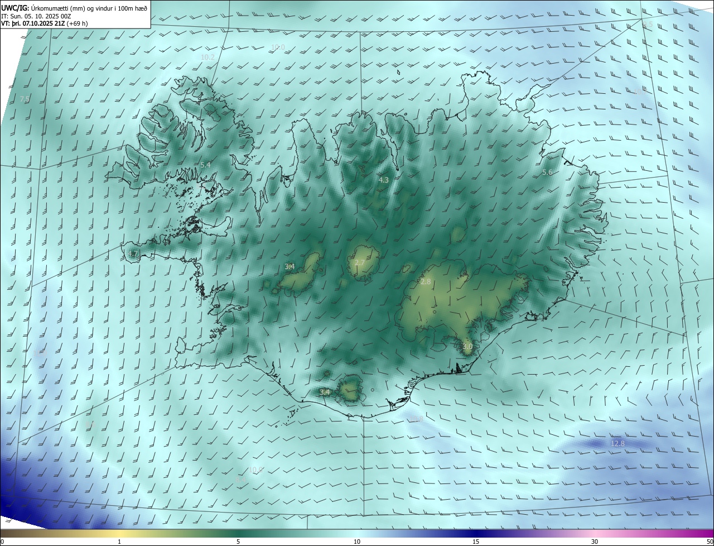Click the 10.2 value label on the map

click(x=208, y=58)
